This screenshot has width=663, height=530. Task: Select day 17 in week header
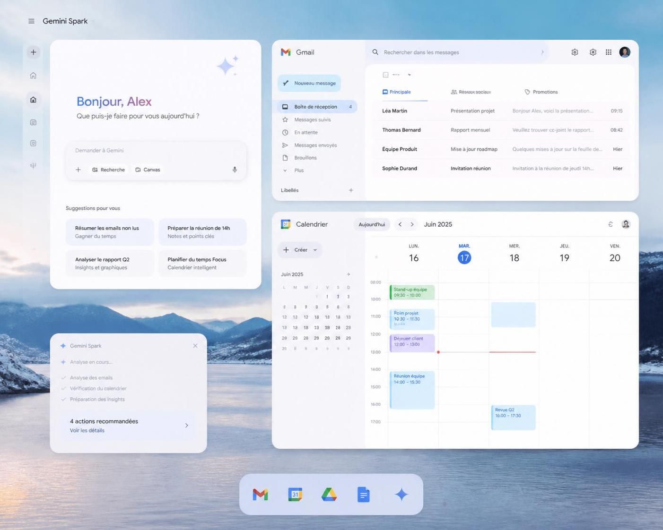tap(464, 258)
